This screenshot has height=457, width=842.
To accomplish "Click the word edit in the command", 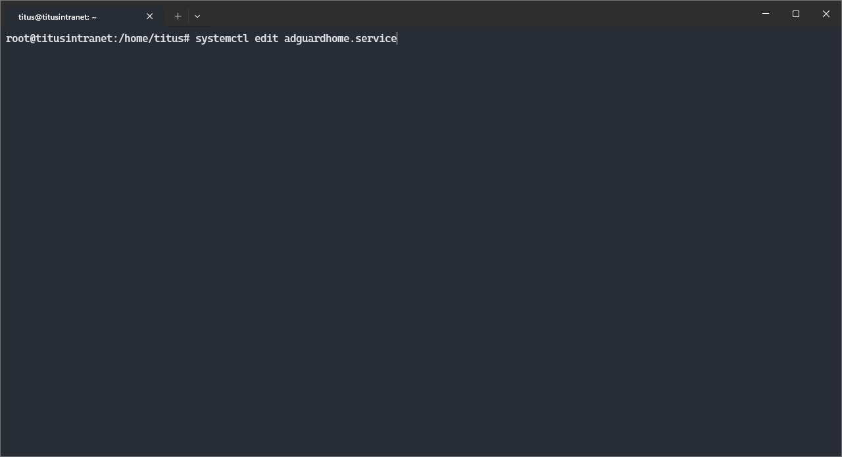I will pos(266,39).
